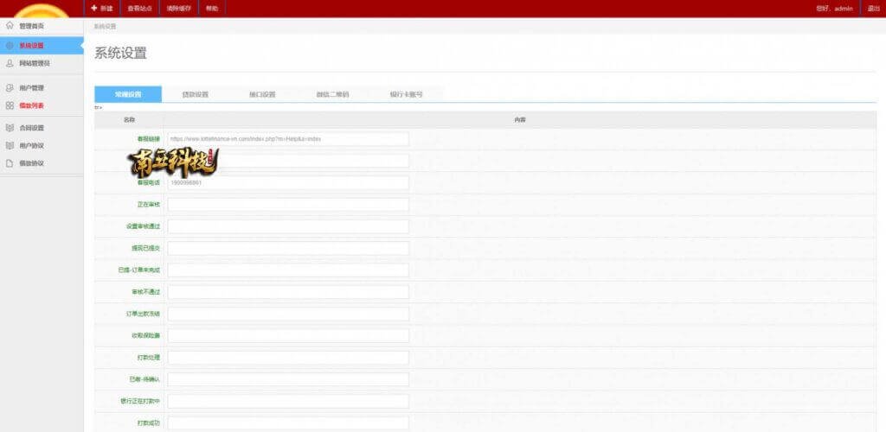Click the 审核不通过 input field
This screenshot has height=432, width=886.
point(287,292)
